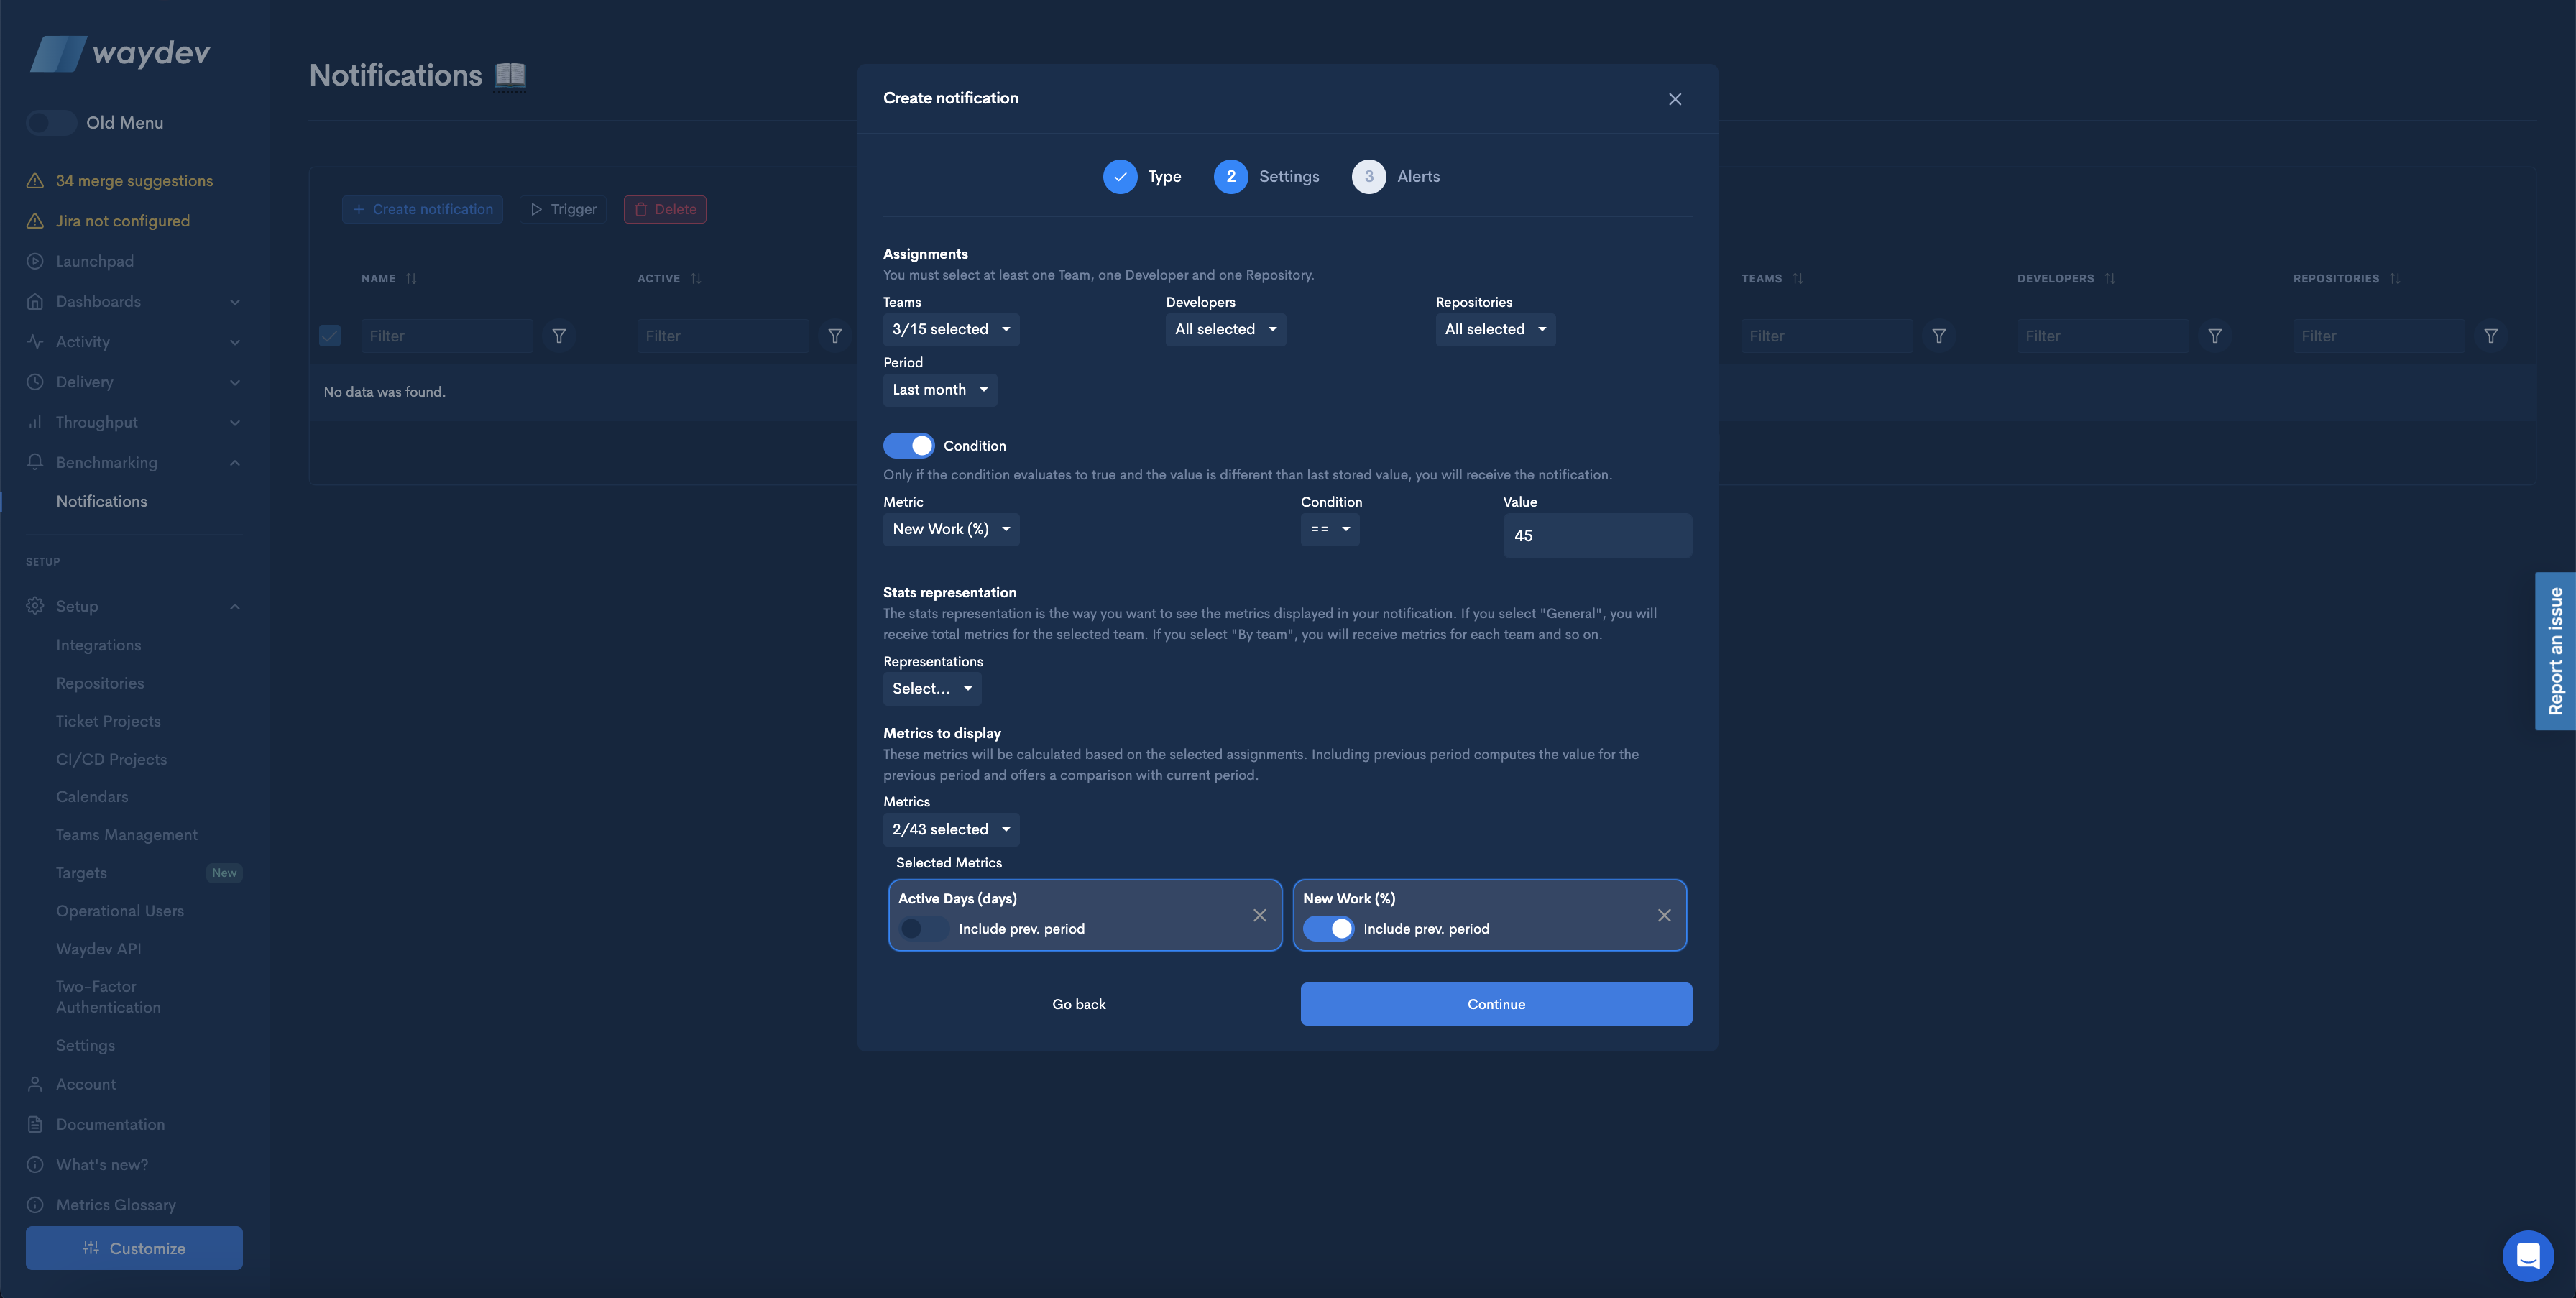Click the Waydev logo

(120, 53)
